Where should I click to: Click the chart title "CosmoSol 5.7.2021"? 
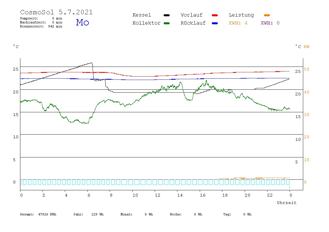tap(56, 12)
